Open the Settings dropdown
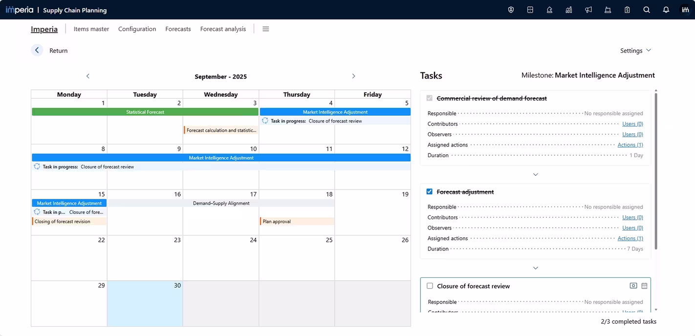Image resolution: width=695 pixels, height=336 pixels. coord(635,51)
